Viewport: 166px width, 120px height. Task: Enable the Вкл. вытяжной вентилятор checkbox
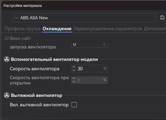(74, 105)
